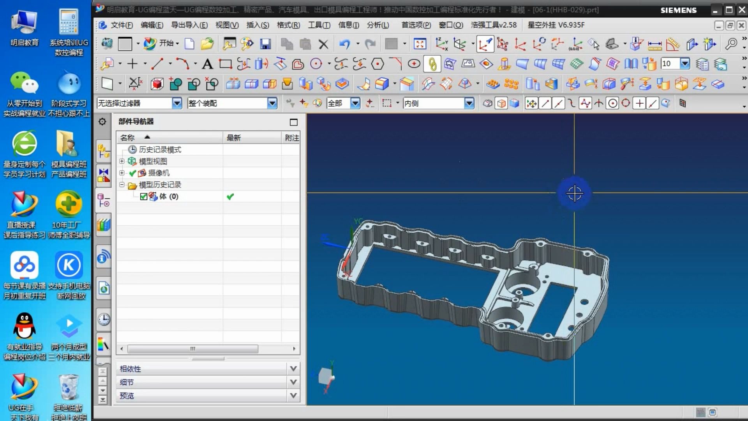Open the 文件(F) menu
748x421 pixels.
coord(121,25)
